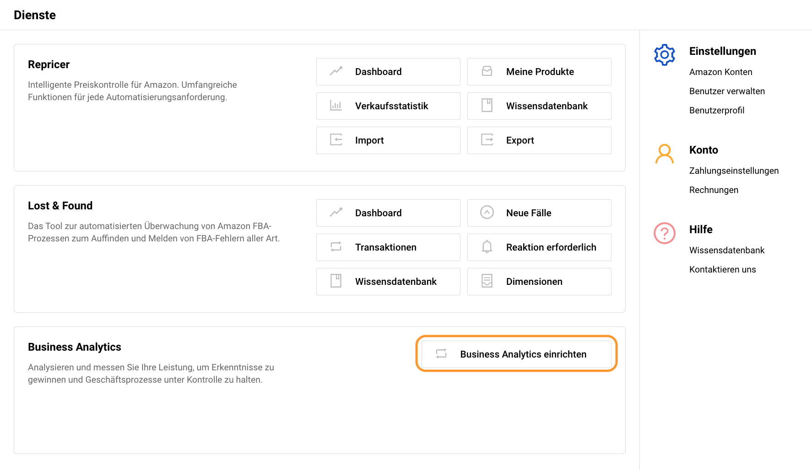Click the orange Konto user icon
The height and width of the screenshot is (470, 812).
tap(664, 154)
